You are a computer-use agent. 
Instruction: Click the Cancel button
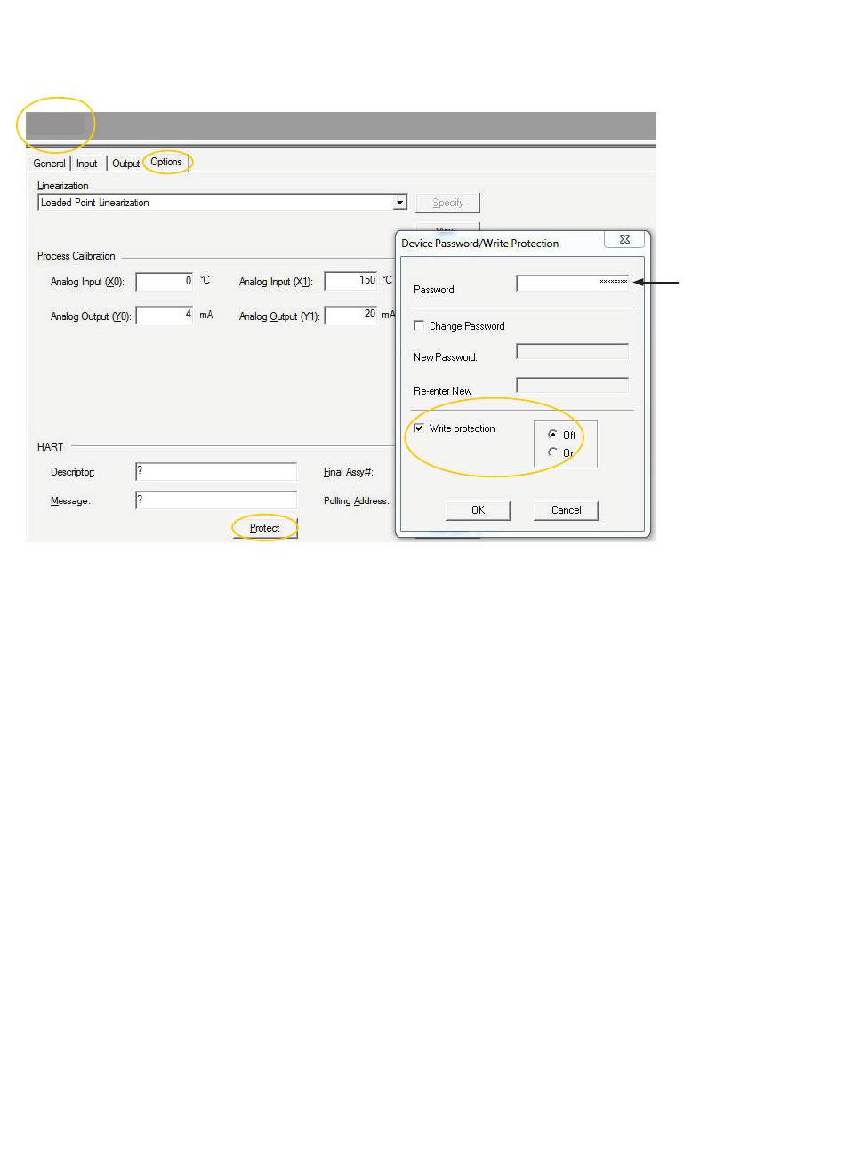click(x=566, y=510)
